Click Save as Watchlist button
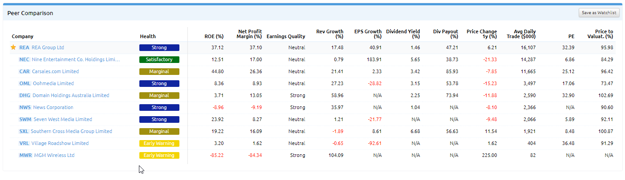 pyautogui.click(x=599, y=13)
